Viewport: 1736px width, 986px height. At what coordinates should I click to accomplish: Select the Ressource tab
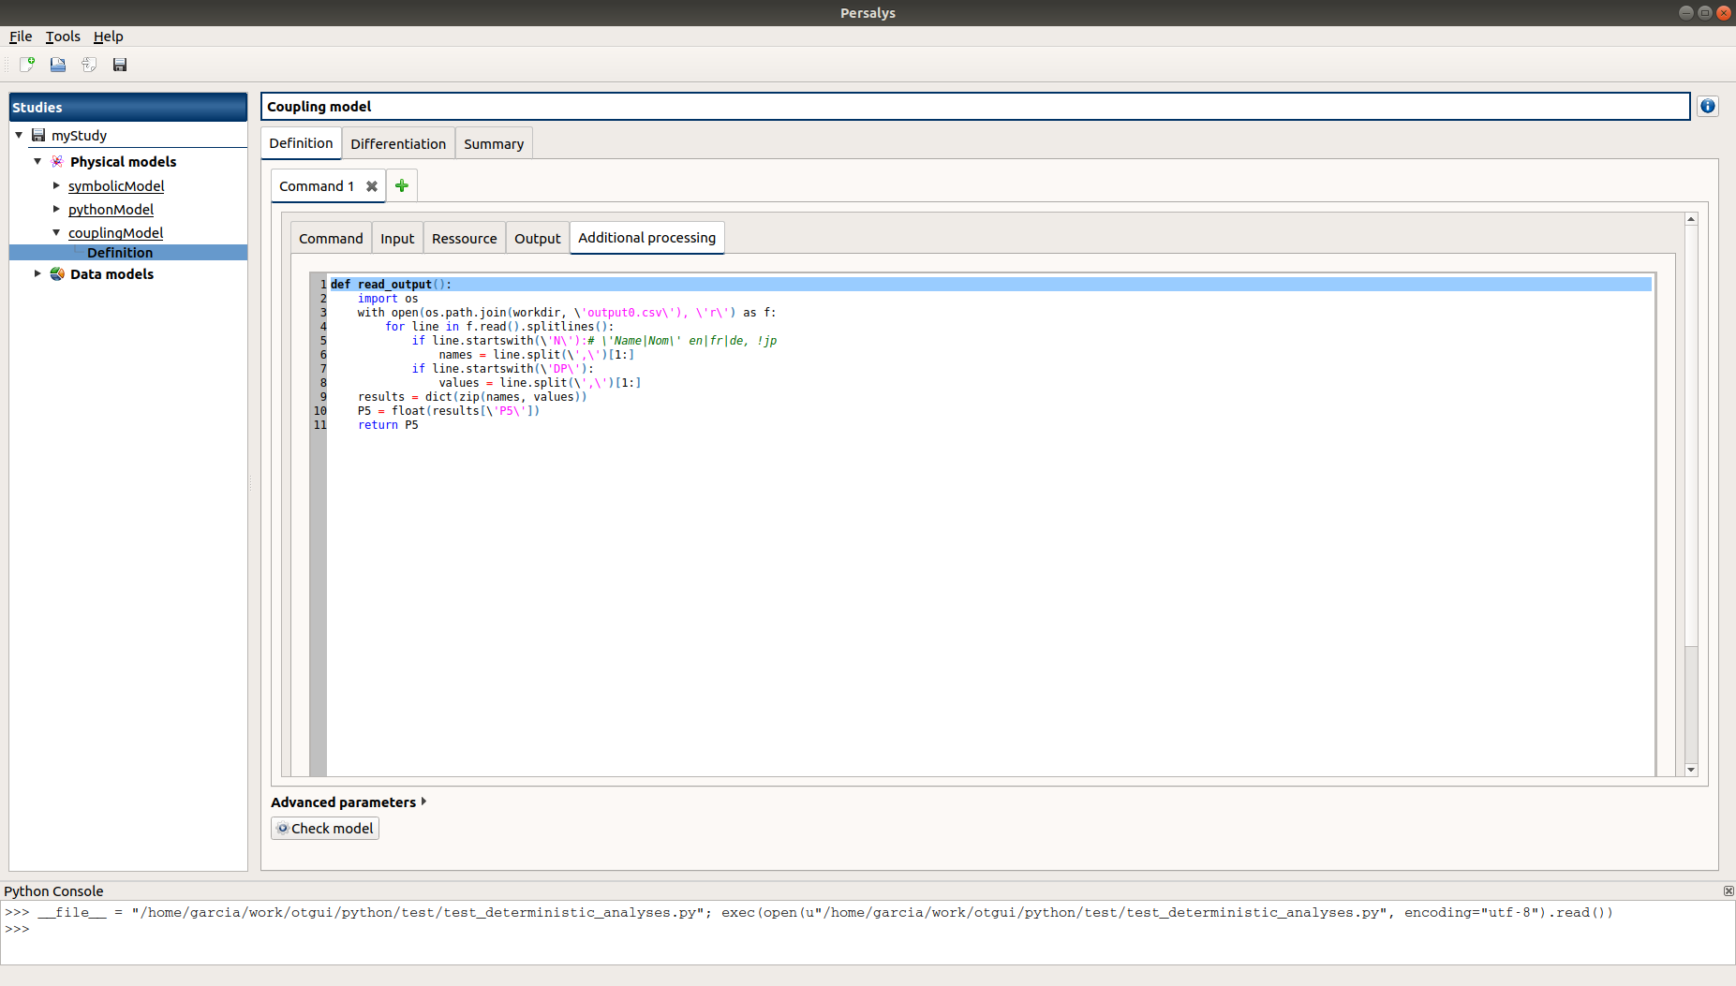point(464,239)
